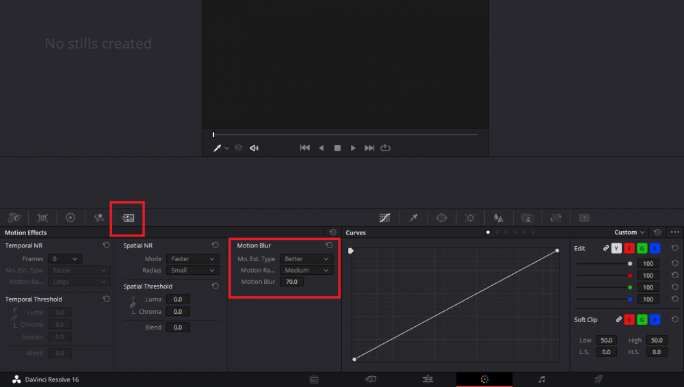Select the Qualifier eyedropper palette icon
The image size is (684, 387).
click(x=413, y=217)
